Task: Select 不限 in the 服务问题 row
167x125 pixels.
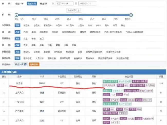Action: tap(17, 58)
